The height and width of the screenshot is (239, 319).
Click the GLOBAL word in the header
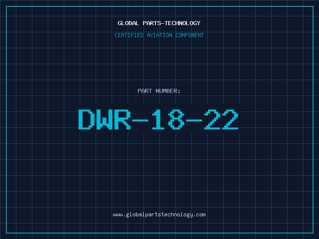point(128,23)
